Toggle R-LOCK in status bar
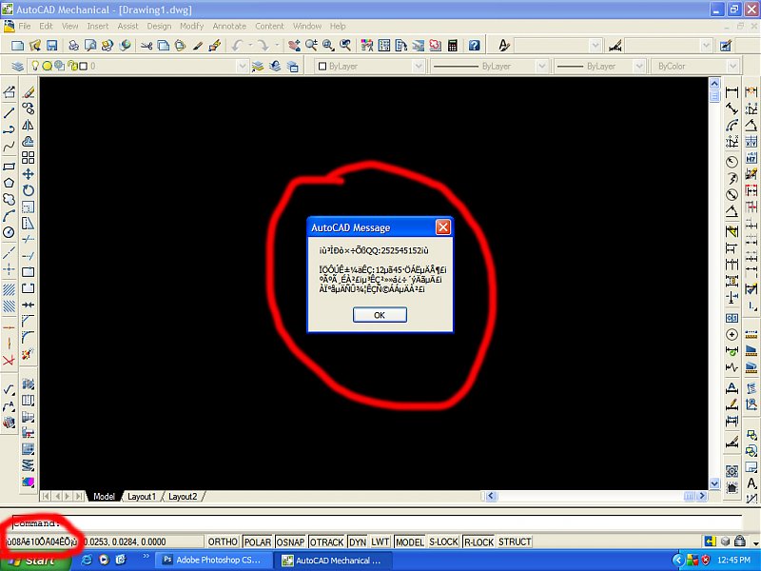This screenshot has width=761, height=571. pos(478,541)
